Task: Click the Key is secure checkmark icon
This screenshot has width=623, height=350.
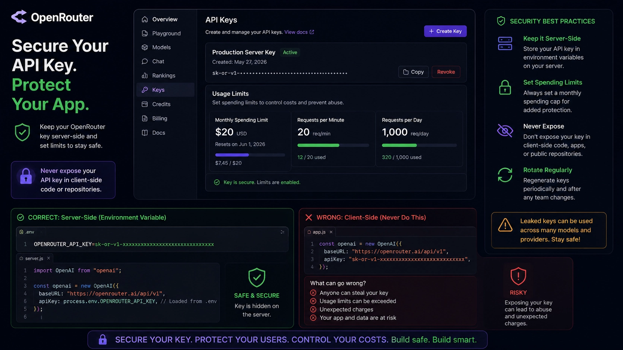Action: tap(217, 182)
